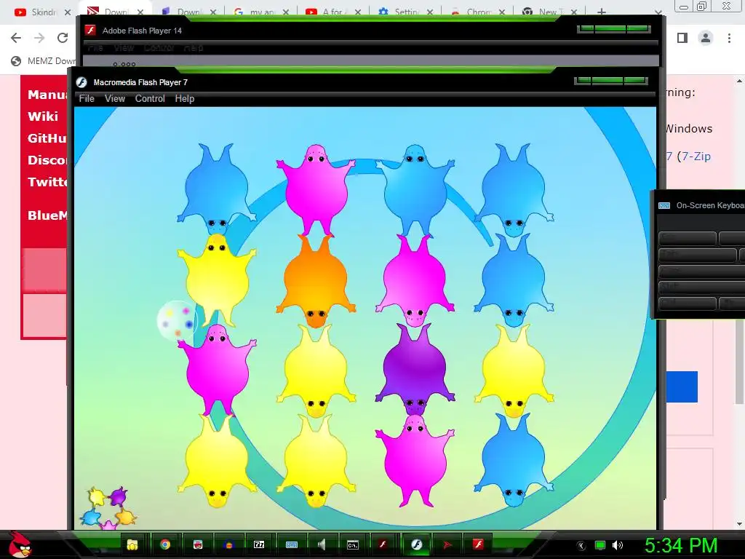Open the file folder taskbar icon
This screenshot has height=559, width=745.
(132, 544)
